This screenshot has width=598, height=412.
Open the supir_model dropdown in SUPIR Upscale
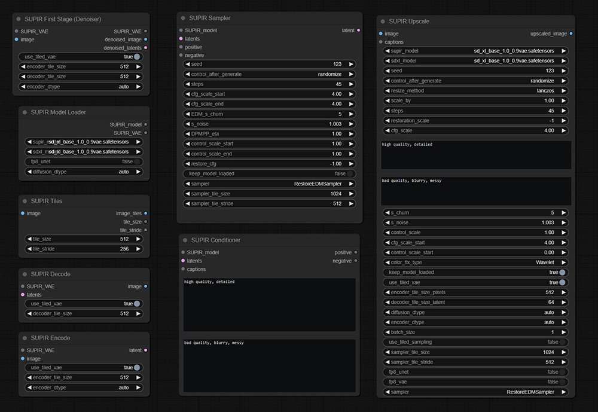(x=475, y=51)
